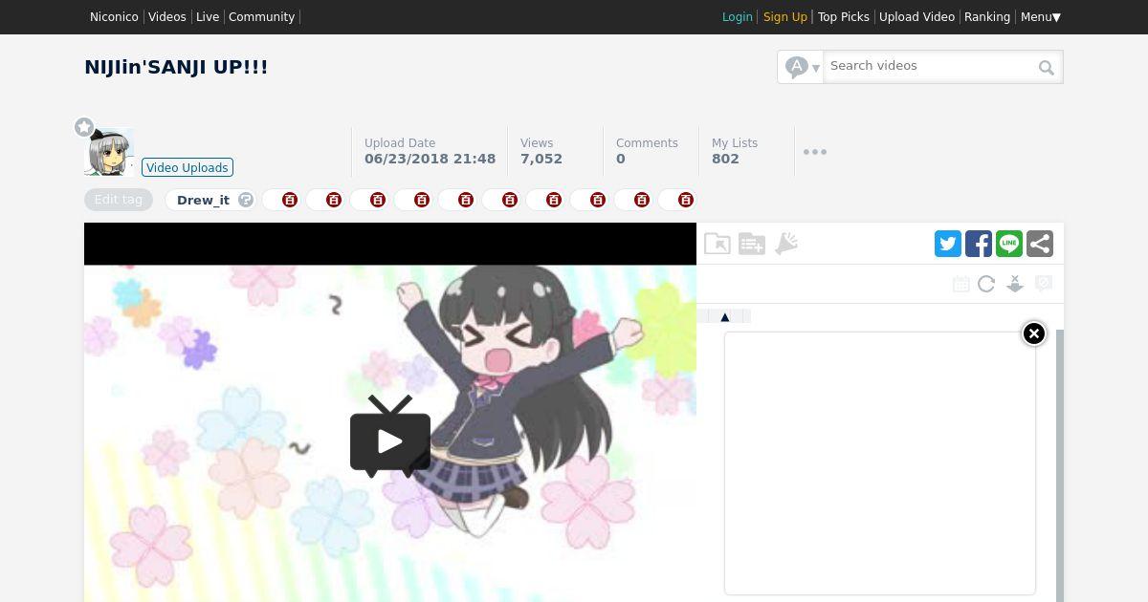
Task: Click the Upload Video link
Action: pos(916,17)
